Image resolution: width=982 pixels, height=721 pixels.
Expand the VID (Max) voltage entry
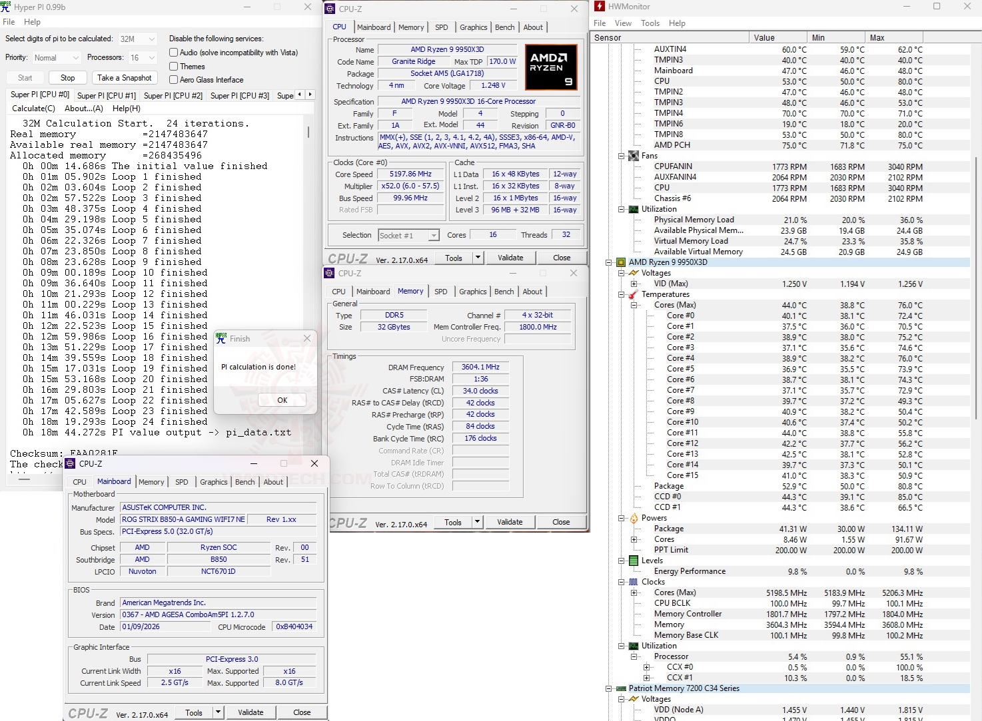coord(634,284)
